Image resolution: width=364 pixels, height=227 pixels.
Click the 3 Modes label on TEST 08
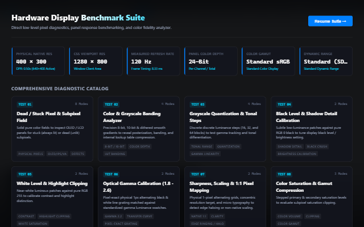(341, 174)
